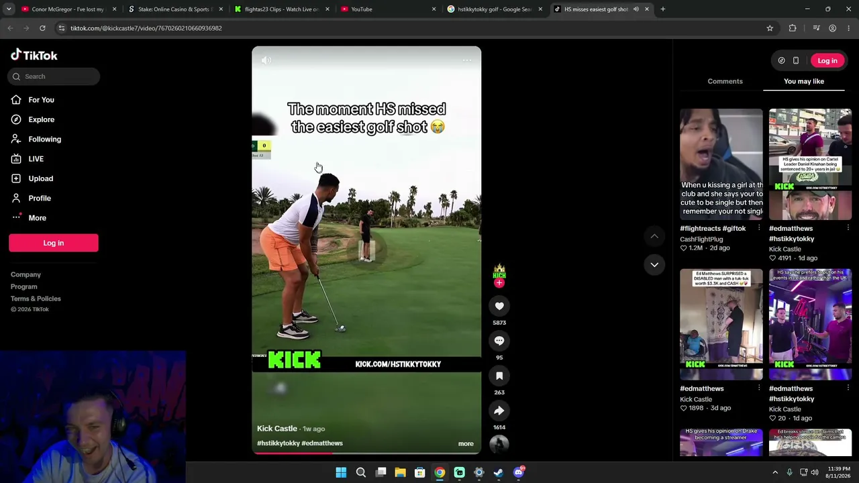Open the Cartel Leader opinion video thumbnail
The width and height of the screenshot is (859, 483).
[x=810, y=164]
